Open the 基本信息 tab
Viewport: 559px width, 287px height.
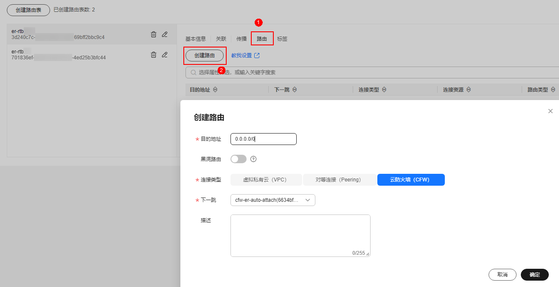(195, 39)
